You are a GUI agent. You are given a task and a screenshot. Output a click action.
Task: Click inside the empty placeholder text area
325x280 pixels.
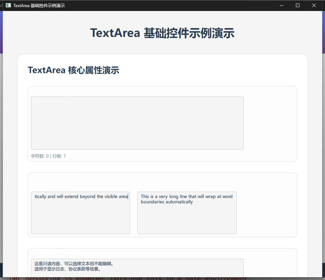137,123
